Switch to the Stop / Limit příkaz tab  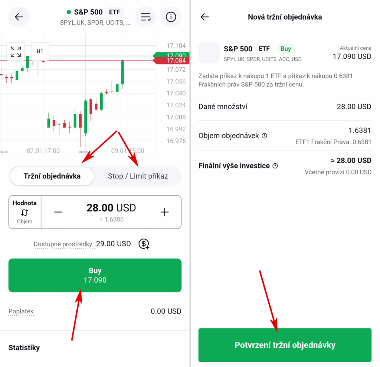tap(138, 176)
